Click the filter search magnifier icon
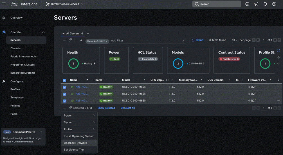This screenshot has width=283, height=155. click(x=81, y=40)
